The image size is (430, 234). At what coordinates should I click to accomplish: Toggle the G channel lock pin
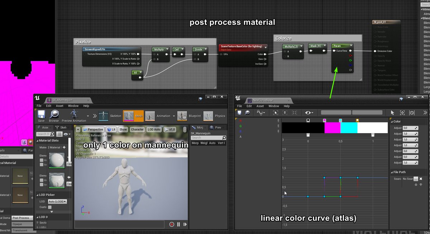(x=279, y=126)
